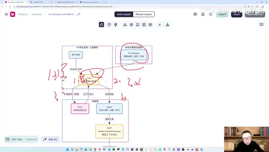The image size is (269, 152).
Task: Click the 任务规划 edge label
Action: [110, 94]
